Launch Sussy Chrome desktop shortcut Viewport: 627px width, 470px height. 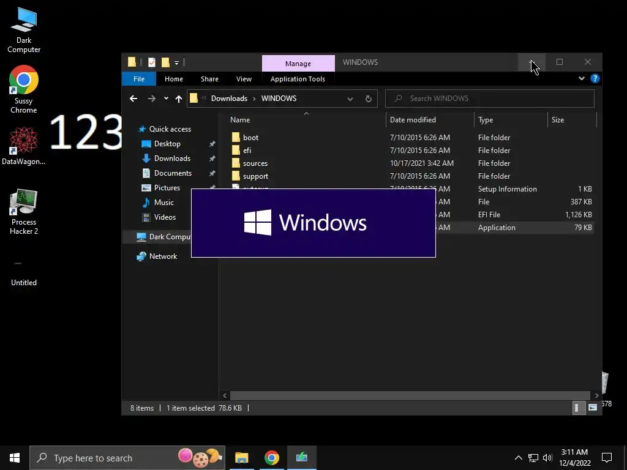pyautogui.click(x=24, y=89)
